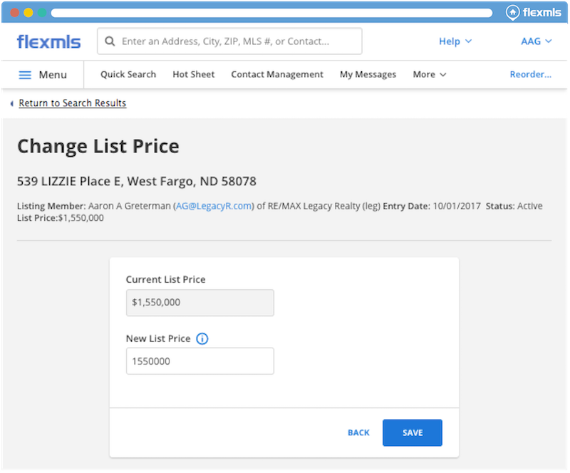Click the small arrow before Return to Search Results
This screenshot has width=570, height=473.
(12, 104)
